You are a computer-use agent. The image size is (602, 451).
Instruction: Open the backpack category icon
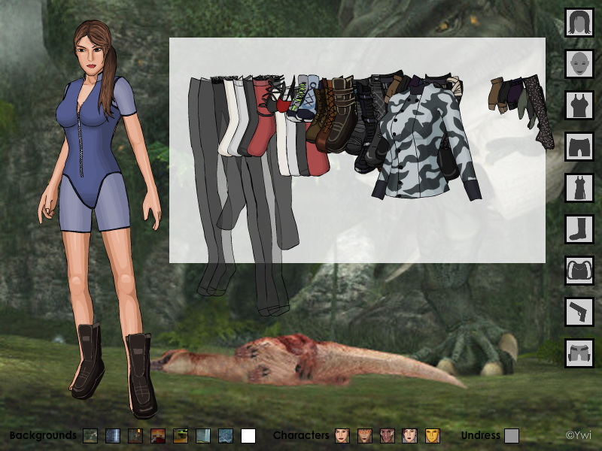tap(579, 271)
